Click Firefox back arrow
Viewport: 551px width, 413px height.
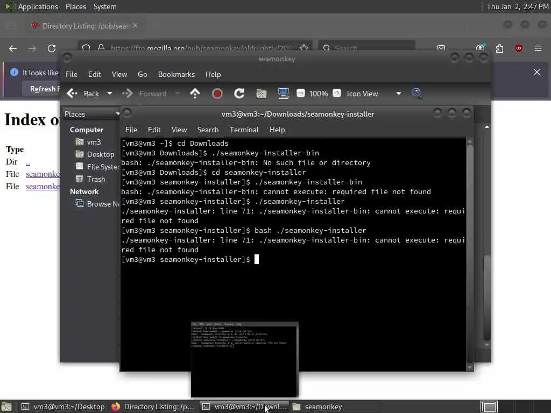[13, 48]
